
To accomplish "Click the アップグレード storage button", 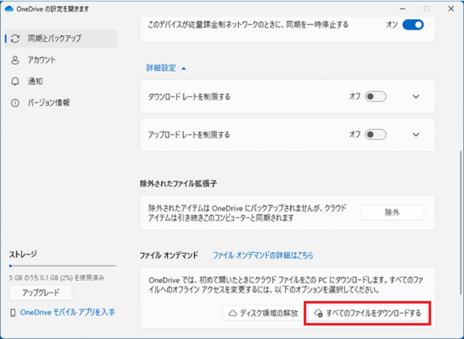I will 40,293.
